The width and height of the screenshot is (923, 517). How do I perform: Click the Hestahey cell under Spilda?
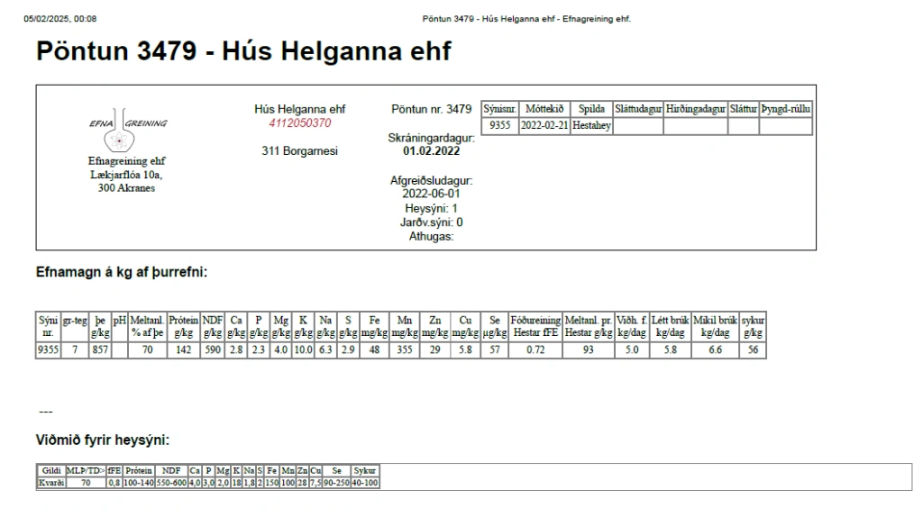tap(592, 126)
